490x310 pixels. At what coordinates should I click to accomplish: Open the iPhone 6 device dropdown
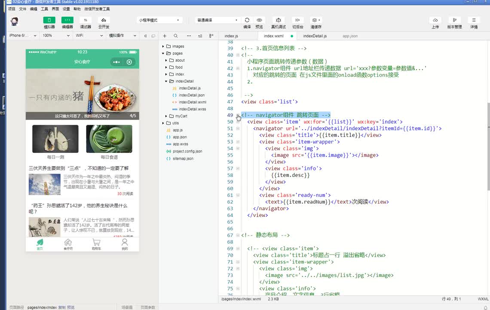point(22,35)
